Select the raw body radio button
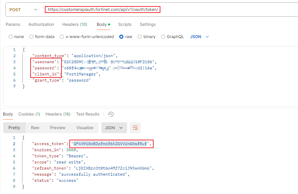The image size is (298, 194). coord(121,37)
